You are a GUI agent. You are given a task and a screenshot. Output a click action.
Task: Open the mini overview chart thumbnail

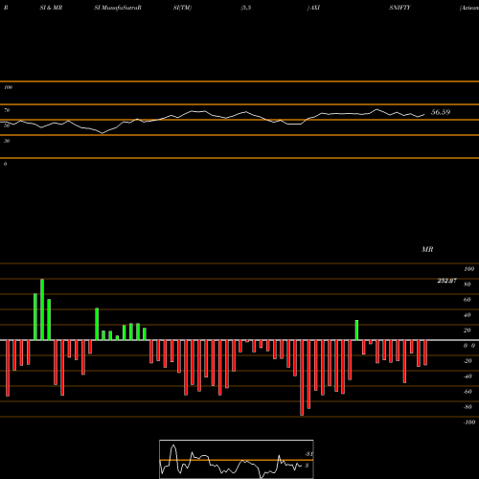tap(237, 459)
